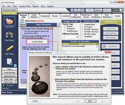This screenshot has height=105, width=125.
Task: Start the task timer play button
Action: (4, 85)
